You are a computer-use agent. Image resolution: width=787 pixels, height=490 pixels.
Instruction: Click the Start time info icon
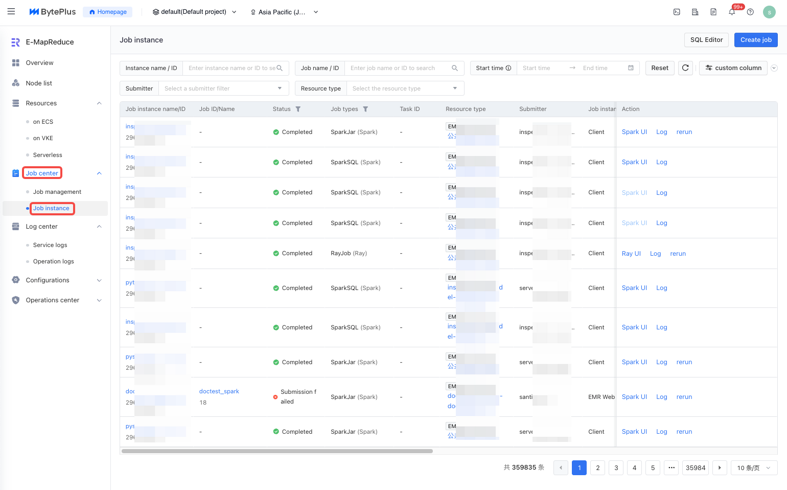click(x=508, y=68)
